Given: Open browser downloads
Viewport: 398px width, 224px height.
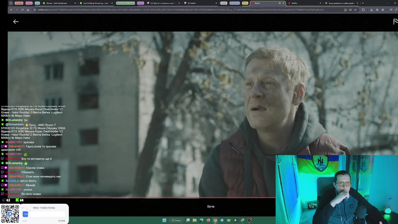Looking at the screenshot, I should click(371, 10).
